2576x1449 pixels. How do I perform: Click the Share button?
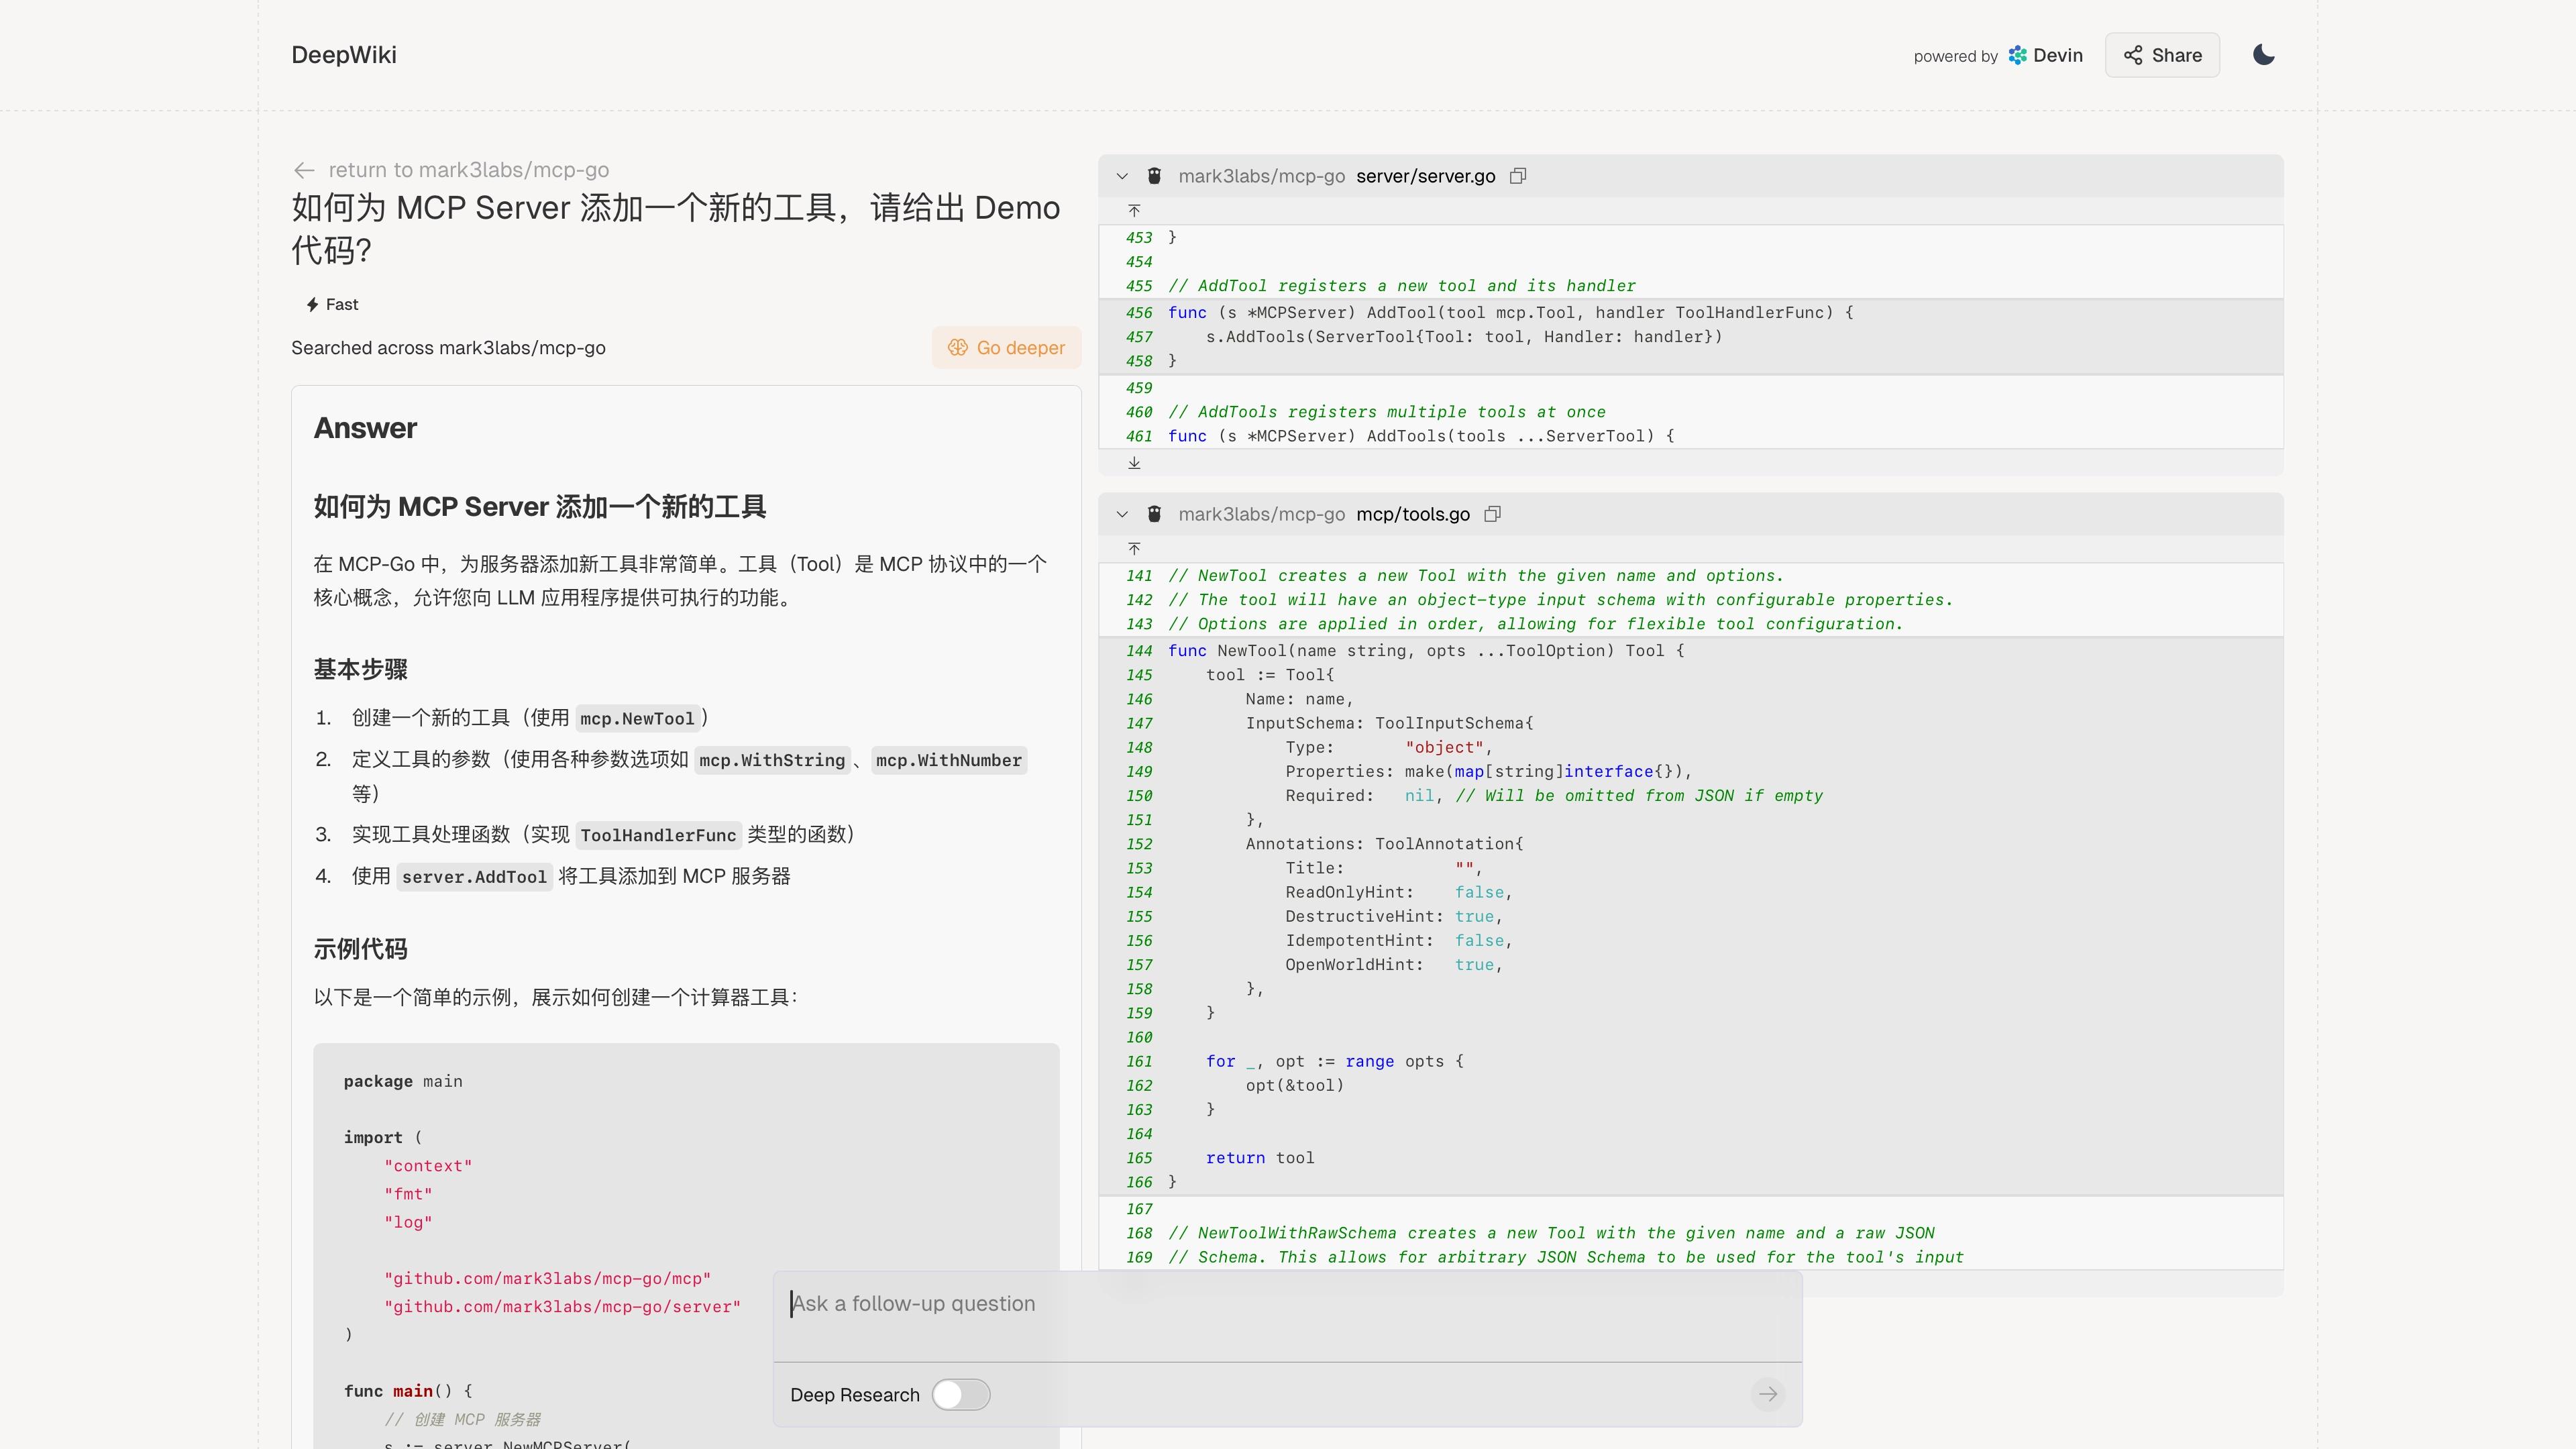pos(2162,55)
